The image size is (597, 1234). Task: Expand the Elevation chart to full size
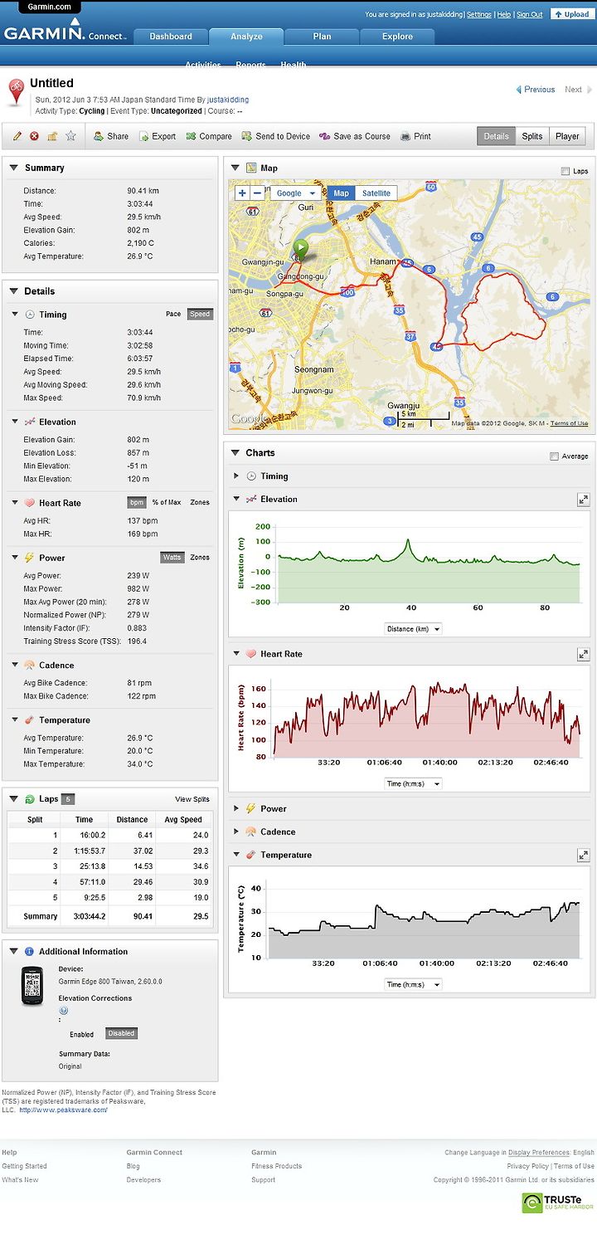point(584,500)
